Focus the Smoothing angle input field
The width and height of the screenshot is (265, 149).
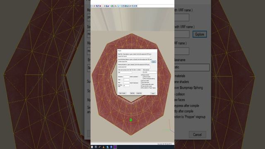pos(127,86)
